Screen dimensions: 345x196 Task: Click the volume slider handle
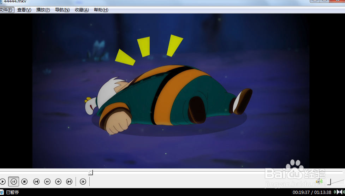329,182
